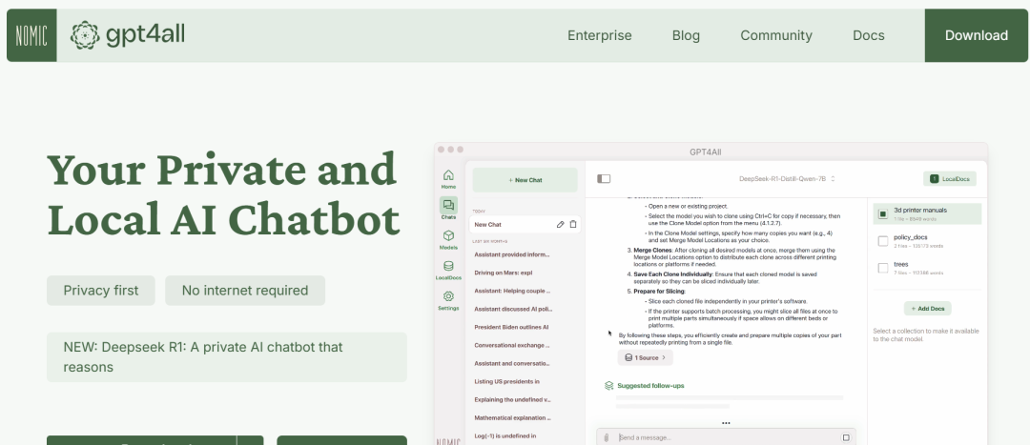Open chat 'Log(-1) is undefined in'

505,435
